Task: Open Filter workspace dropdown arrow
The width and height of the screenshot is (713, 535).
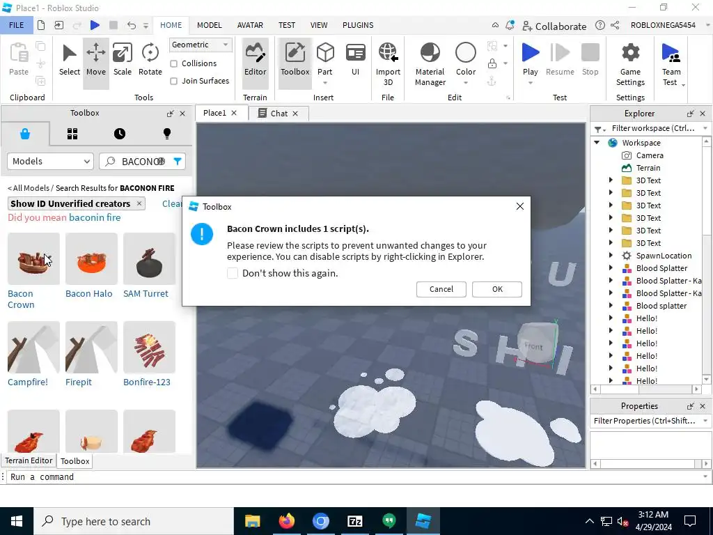Action: 705,128
